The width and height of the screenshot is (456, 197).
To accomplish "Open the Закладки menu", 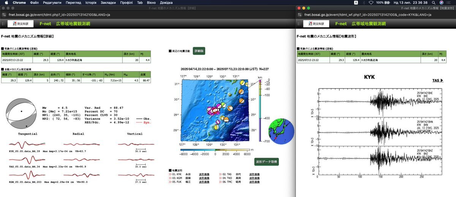I will click(108, 3).
